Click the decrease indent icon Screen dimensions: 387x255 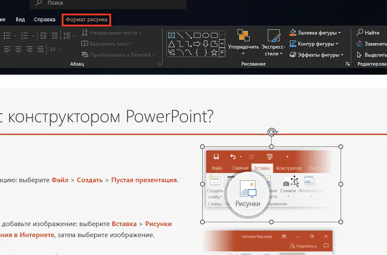point(43,36)
